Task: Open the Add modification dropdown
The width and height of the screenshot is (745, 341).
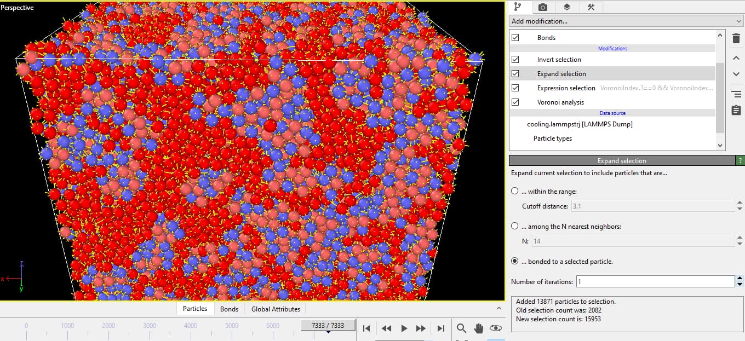Action: tap(626, 21)
